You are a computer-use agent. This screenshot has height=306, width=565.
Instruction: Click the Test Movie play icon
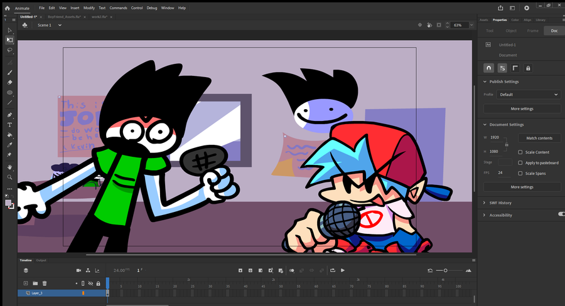pyautogui.click(x=527, y=8)
